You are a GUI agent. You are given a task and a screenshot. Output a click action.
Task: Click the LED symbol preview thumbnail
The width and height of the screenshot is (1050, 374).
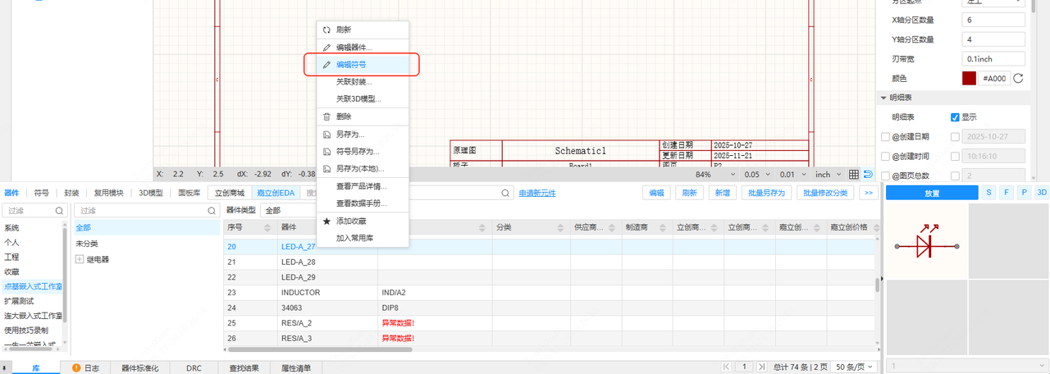coord(925,242)
